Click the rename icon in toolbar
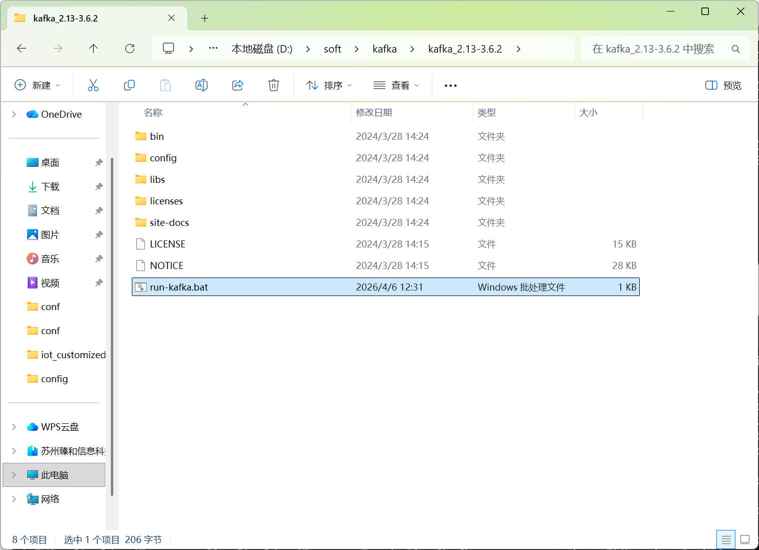The width and height of the screenshot is (759, 550). pos(202,85)
